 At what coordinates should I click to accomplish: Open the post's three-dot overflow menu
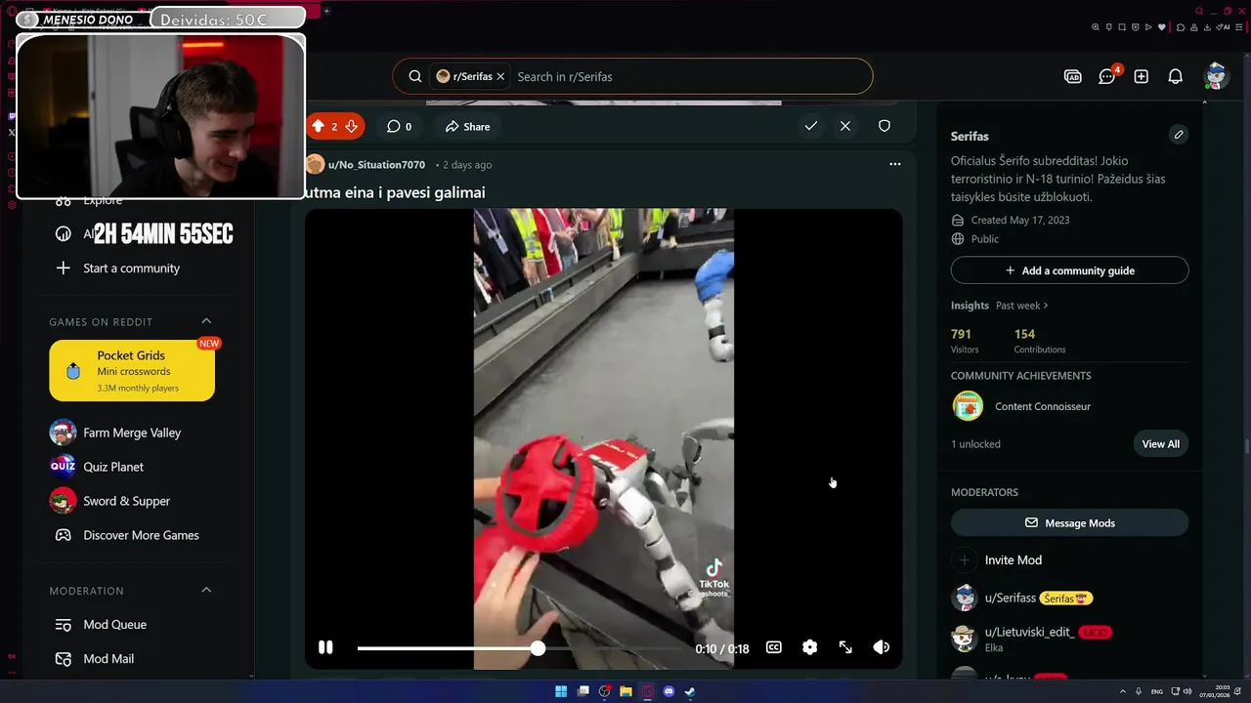[894, 164]
